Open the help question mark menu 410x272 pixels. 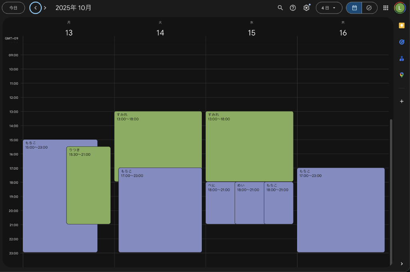[x=293, y=8]
